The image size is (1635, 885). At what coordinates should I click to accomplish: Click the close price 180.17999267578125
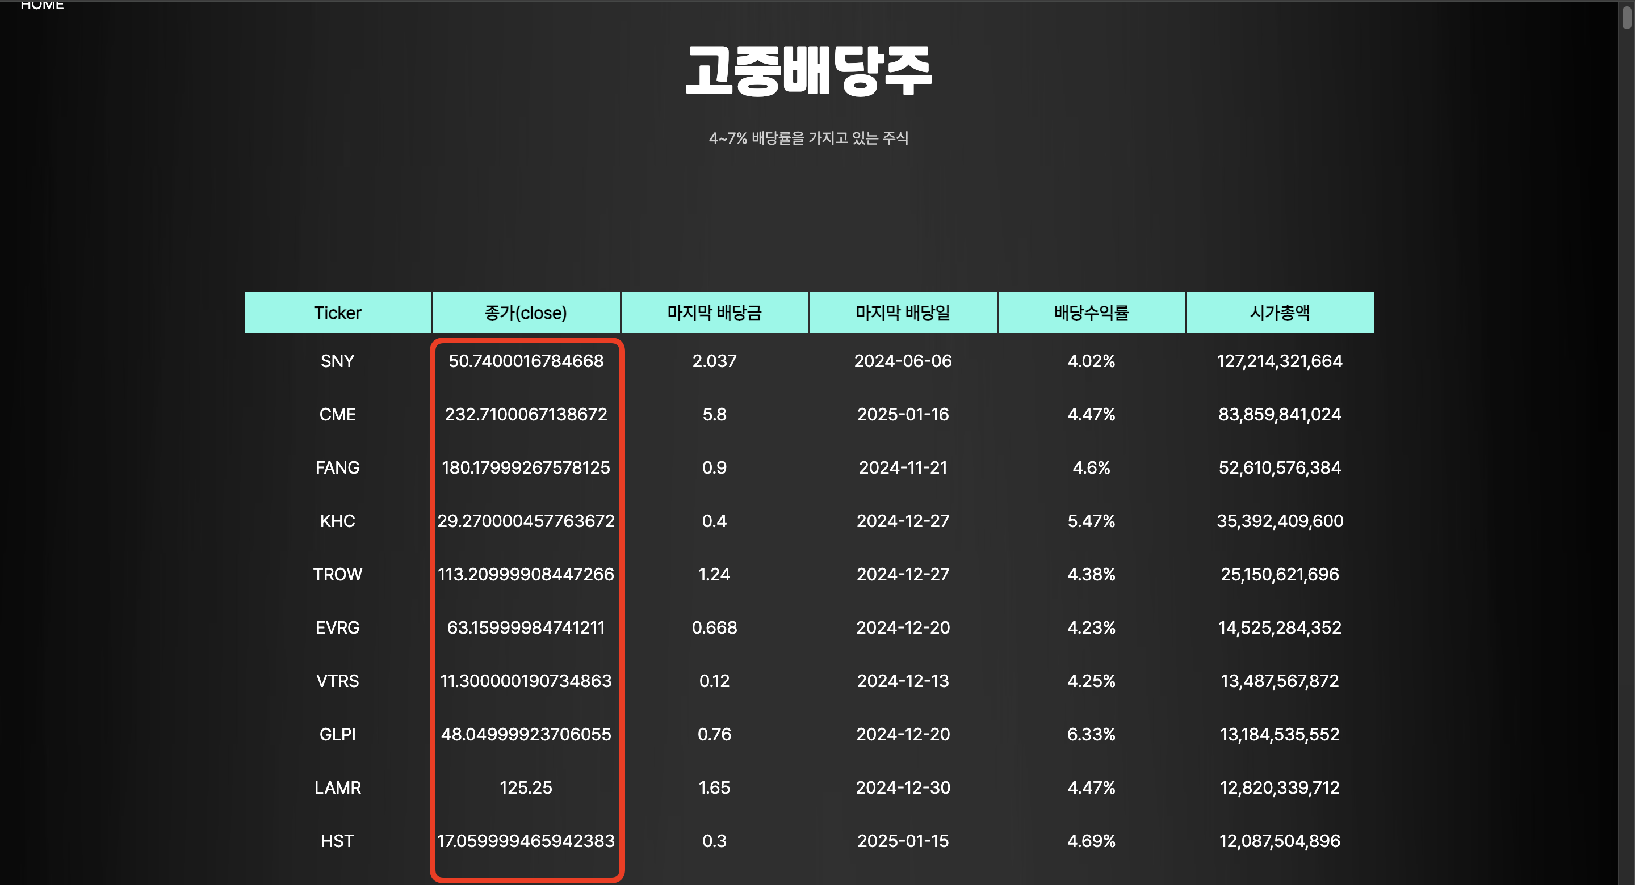point(526,467)
